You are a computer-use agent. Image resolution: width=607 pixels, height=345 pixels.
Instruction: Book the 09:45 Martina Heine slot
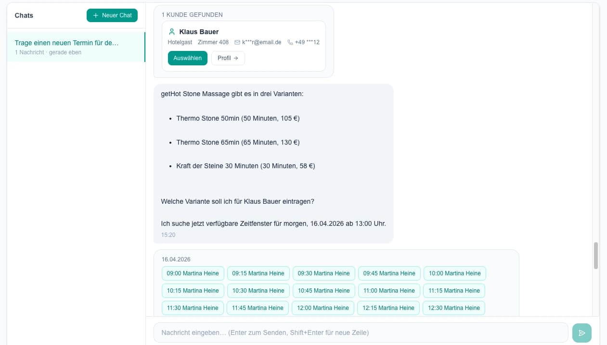[x=389, y=273]
